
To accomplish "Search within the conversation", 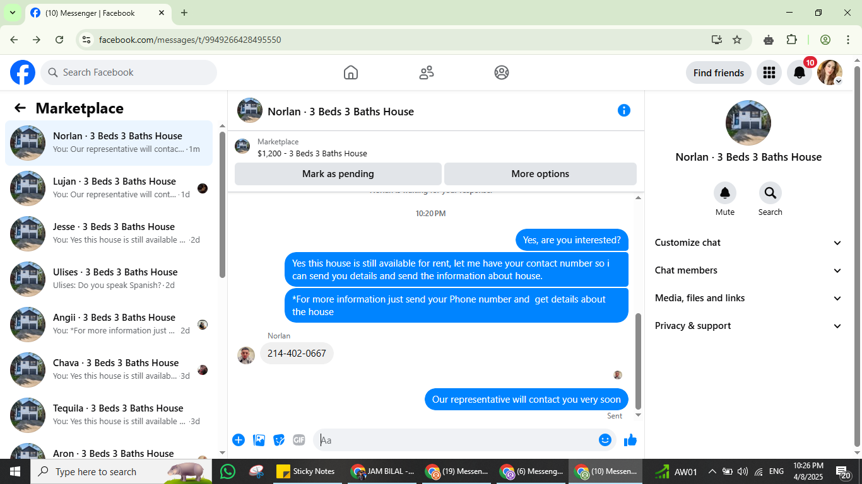I will pyautogui.click(x=770, y=193).
